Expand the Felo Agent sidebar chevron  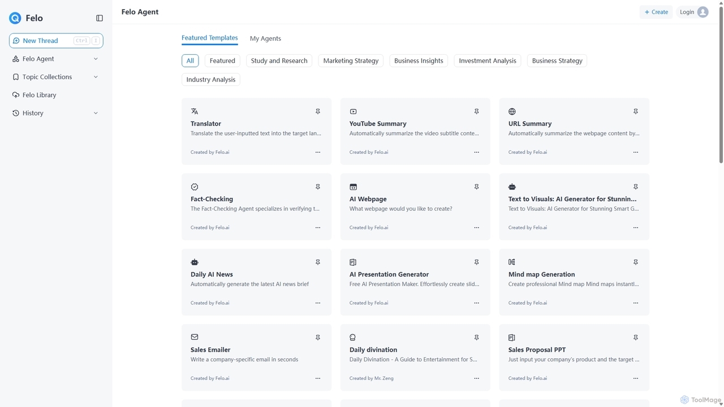96,59
